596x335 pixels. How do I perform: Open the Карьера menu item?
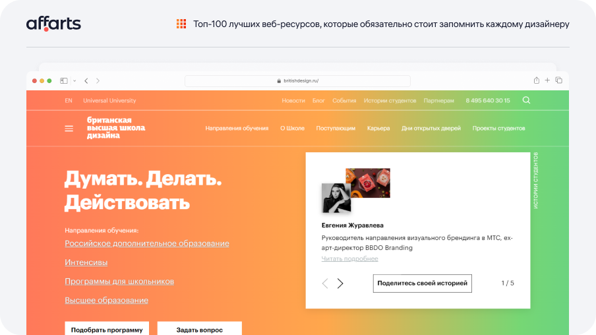[x=378, y=128]
